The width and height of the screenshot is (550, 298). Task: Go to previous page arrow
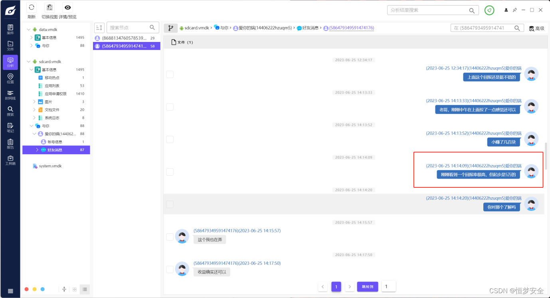pos(323,286)
